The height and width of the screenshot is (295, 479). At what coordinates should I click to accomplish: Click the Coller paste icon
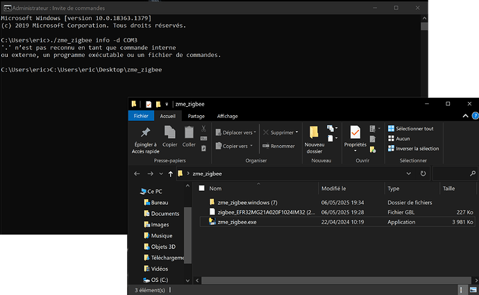(189, 133)
